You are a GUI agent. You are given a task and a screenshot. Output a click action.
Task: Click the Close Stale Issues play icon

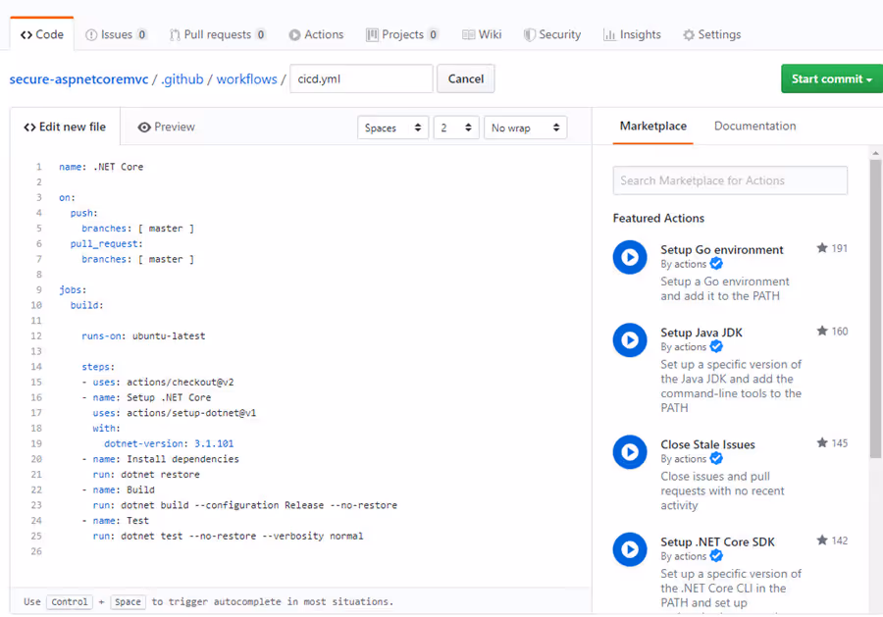(630, 452)
